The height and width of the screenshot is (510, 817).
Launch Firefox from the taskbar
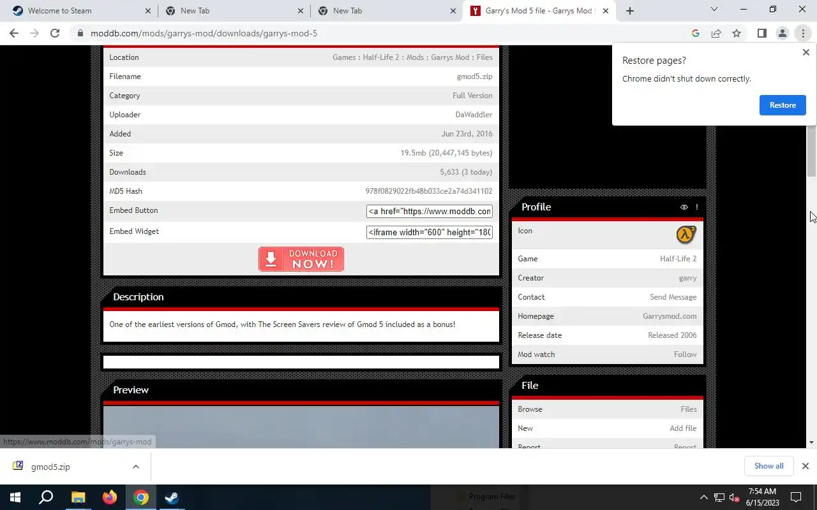click(x=110, y=497)
